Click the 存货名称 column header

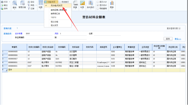(x=76, y=47)
